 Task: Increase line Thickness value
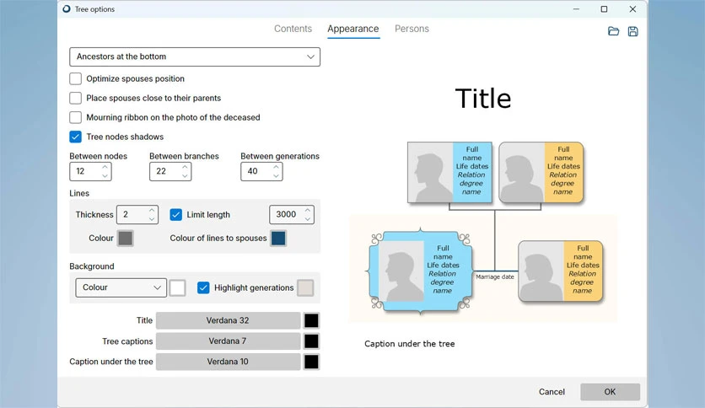click(x=152, y=210)
